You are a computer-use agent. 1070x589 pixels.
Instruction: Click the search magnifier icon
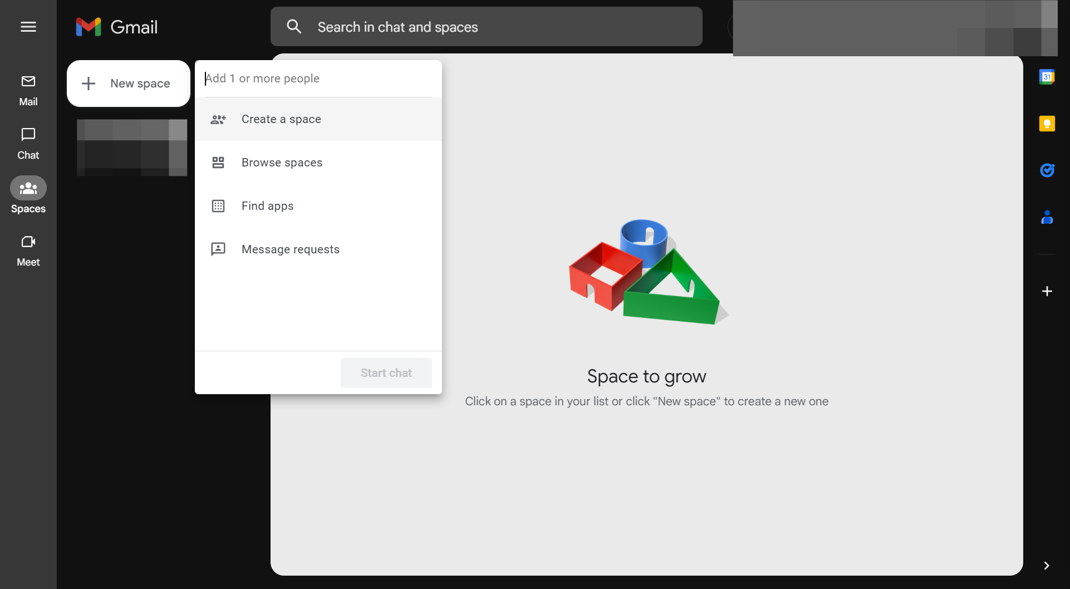294,26
